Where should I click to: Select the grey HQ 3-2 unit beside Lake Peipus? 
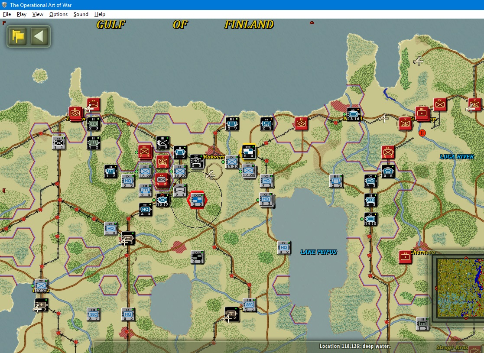point(284,247)
